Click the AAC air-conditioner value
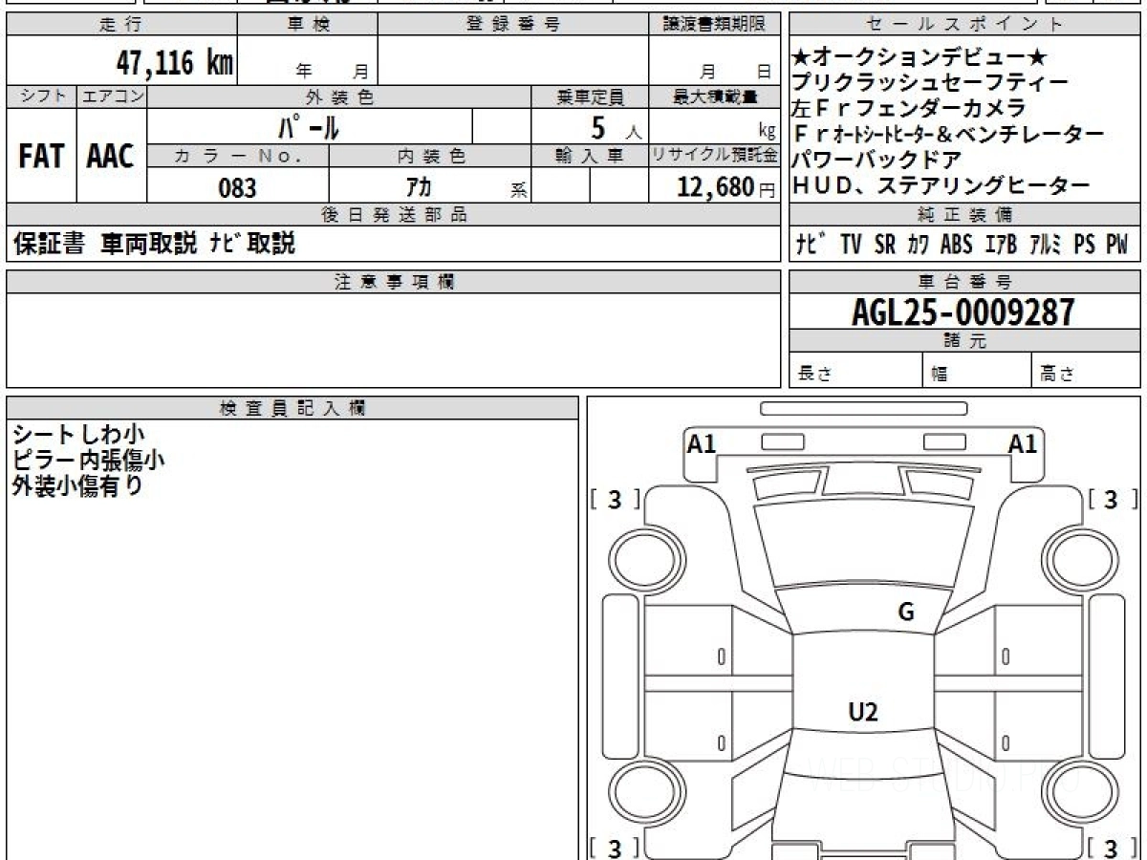1147x860 pixels. [111, 156]
